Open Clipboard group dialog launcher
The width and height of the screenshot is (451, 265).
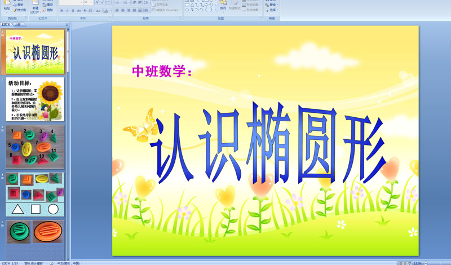coord(25,18)
